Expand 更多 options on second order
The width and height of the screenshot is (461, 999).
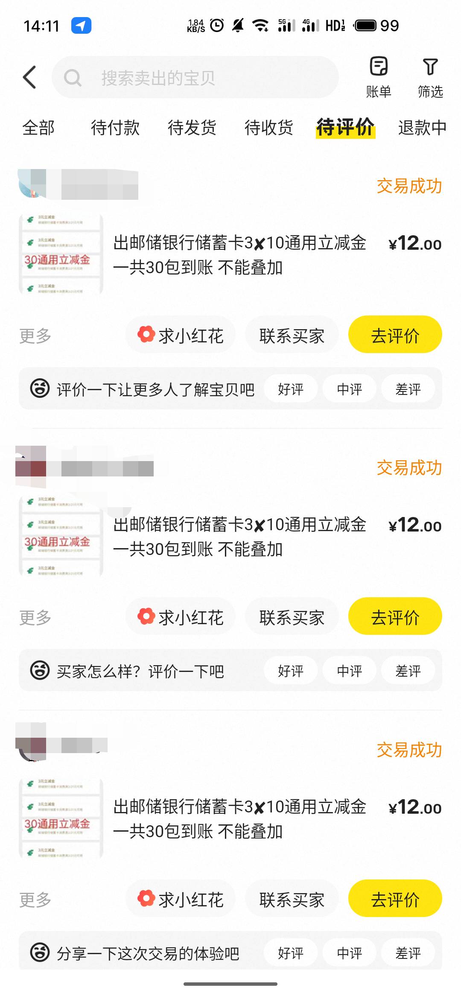tap(35, 617)
